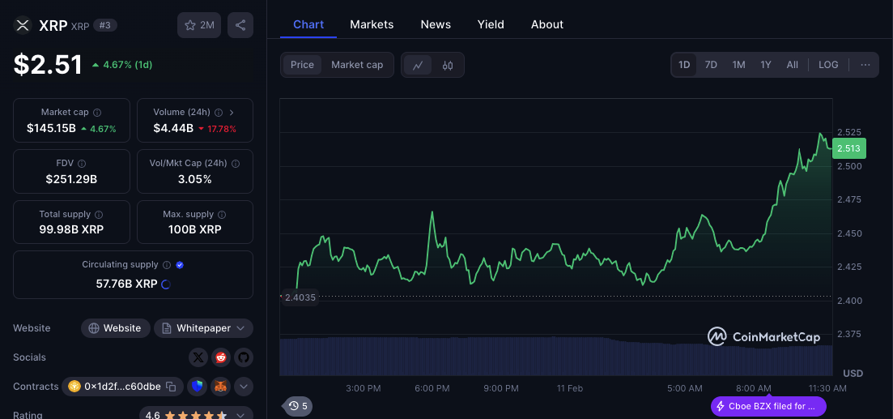Expand Volume (24h) arrow
Viewport: 893px width, 419px height.
[x=232, y=113]
